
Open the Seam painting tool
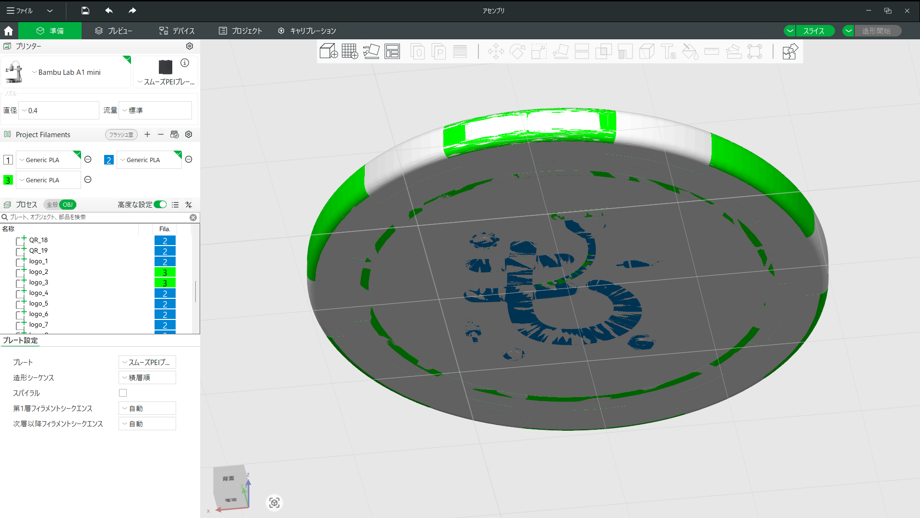coord(646,51)
